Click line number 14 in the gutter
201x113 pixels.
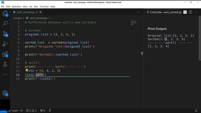pos(18,75)
